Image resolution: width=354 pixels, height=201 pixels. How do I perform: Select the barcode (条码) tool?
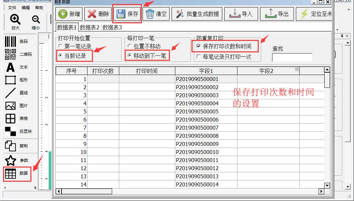coord(11,42)
